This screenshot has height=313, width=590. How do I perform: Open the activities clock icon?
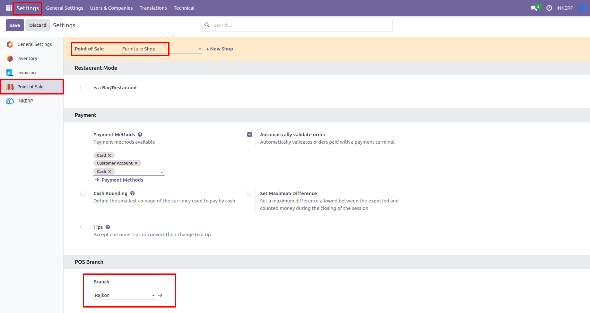(549, 8)
